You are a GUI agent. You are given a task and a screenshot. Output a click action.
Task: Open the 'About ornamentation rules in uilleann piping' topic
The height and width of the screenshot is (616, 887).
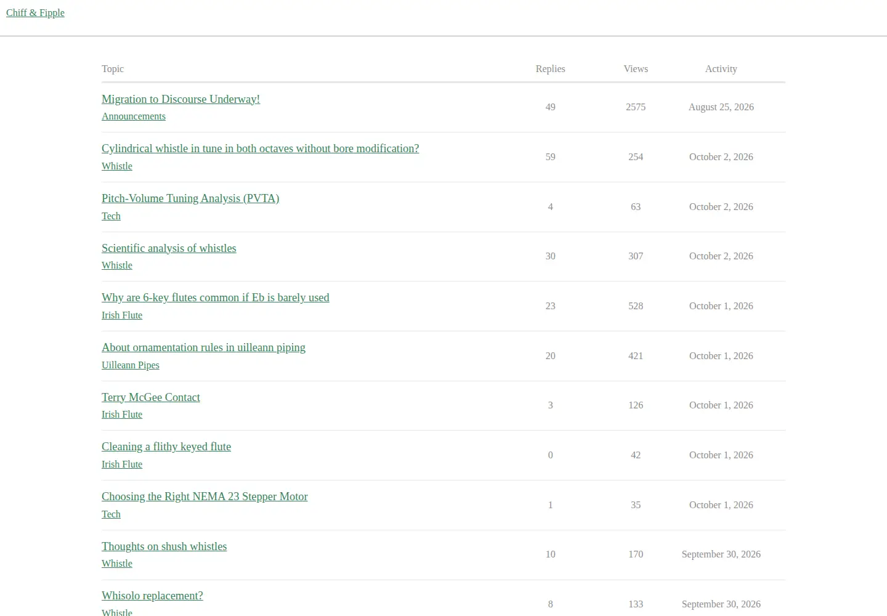[203, 347]
